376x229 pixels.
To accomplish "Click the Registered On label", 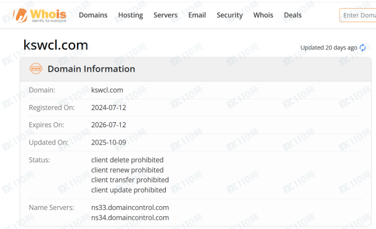I will pos(52,107).
